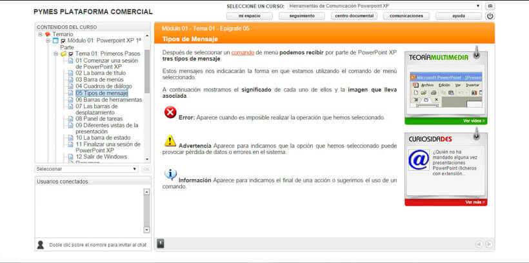Open the mi espacio menu

click(x=249, y=16)
